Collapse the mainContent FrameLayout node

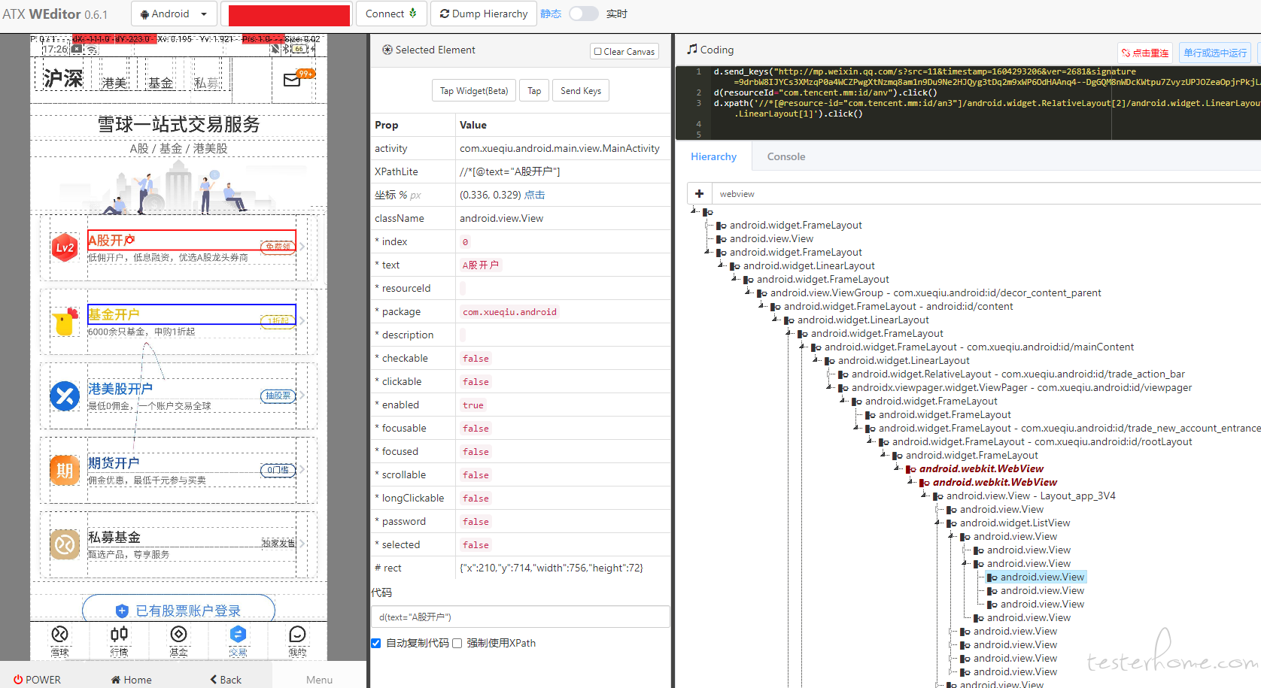[803, 347]
